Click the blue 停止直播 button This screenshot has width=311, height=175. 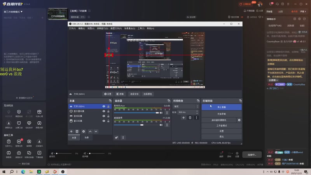click(222, 107)
